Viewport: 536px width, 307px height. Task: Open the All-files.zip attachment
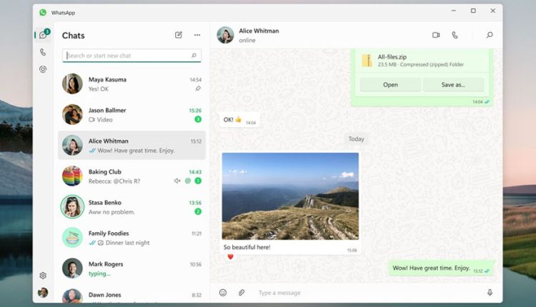390,85
